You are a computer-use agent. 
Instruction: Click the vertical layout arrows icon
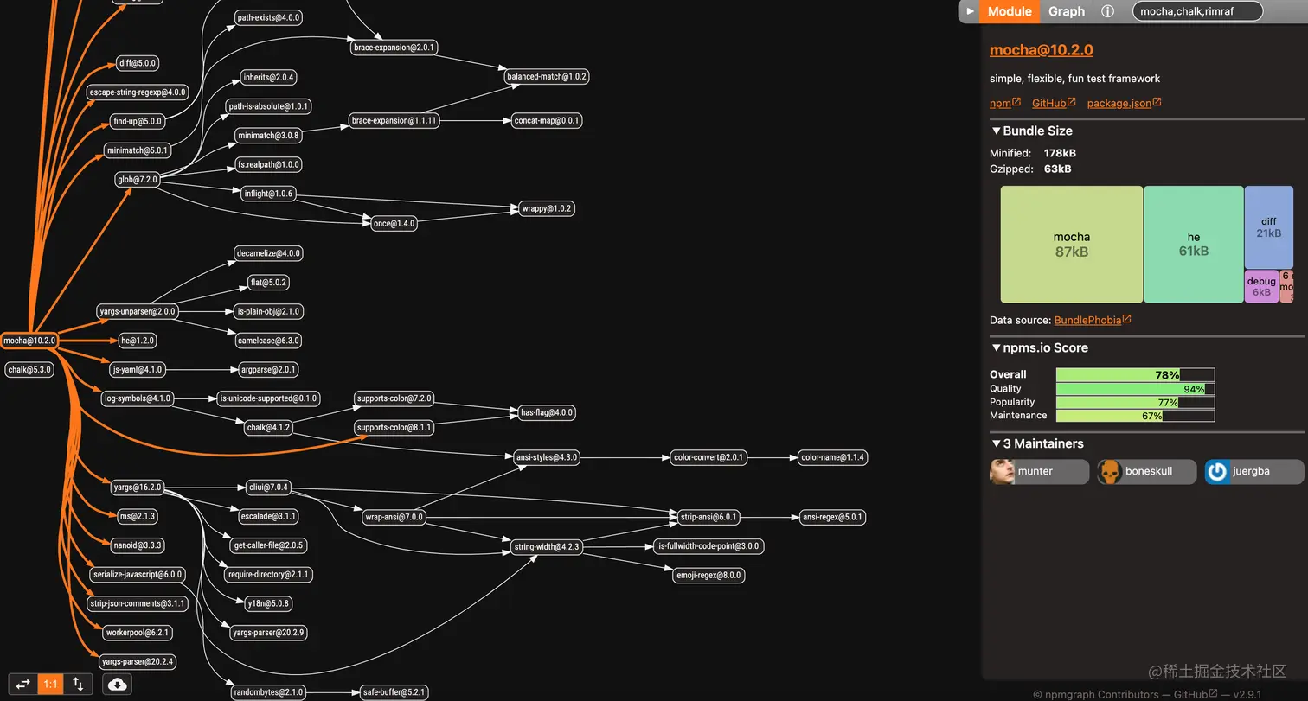coord(78,684)
